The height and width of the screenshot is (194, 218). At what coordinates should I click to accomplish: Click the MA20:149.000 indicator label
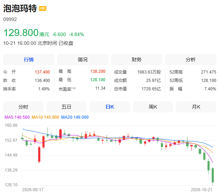[75, 117]
